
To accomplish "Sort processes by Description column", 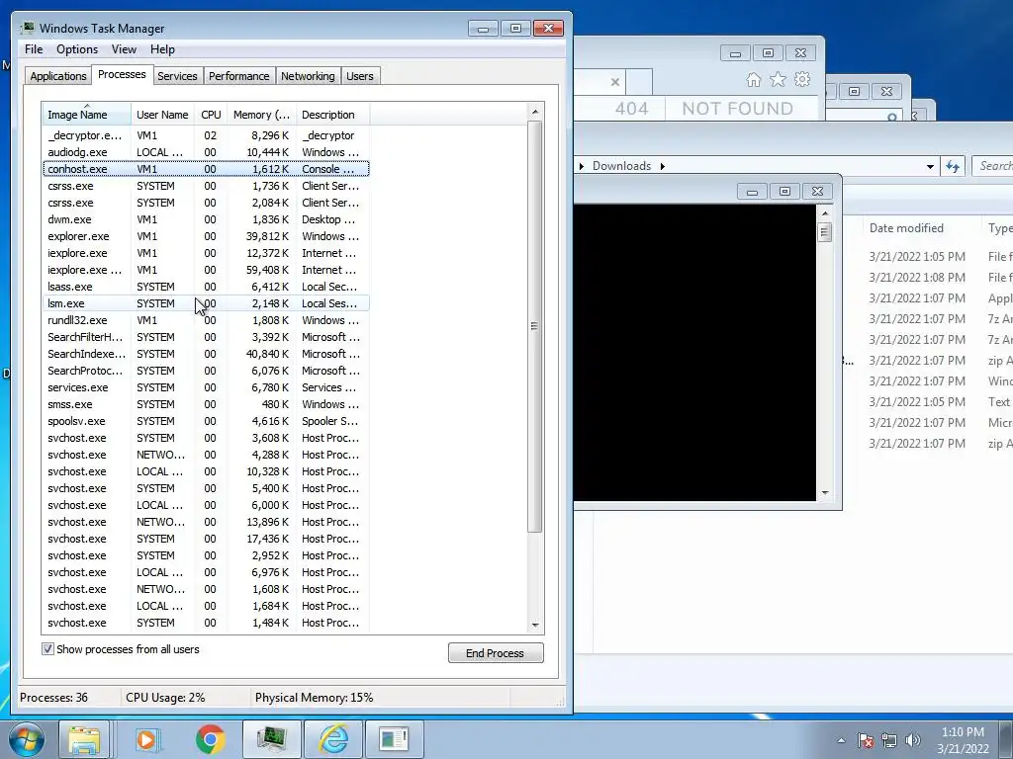I will (x=332, y=115).
